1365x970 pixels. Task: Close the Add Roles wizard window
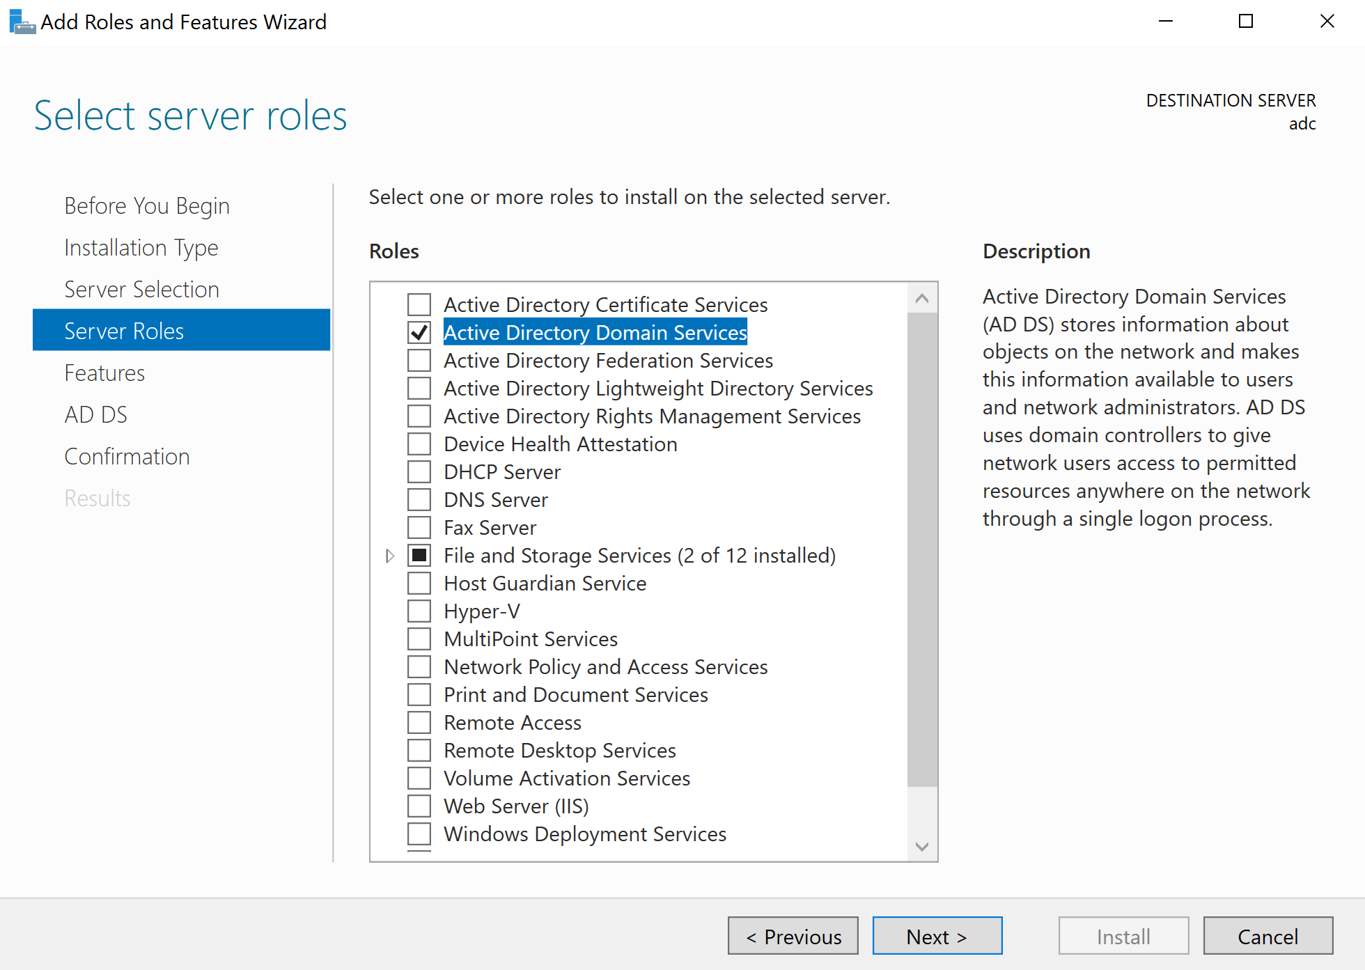(x=1327, y=22)
